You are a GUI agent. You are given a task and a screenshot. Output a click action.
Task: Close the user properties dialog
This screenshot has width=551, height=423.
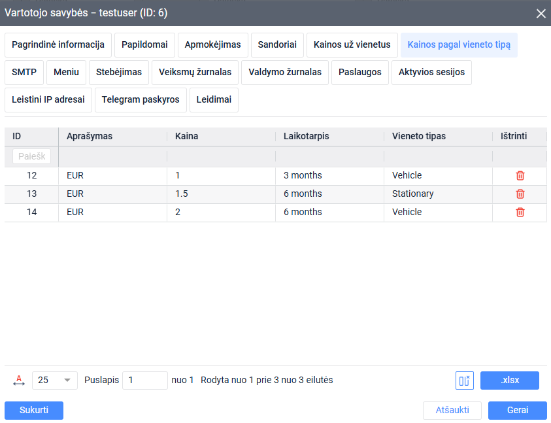pos(541,13)
